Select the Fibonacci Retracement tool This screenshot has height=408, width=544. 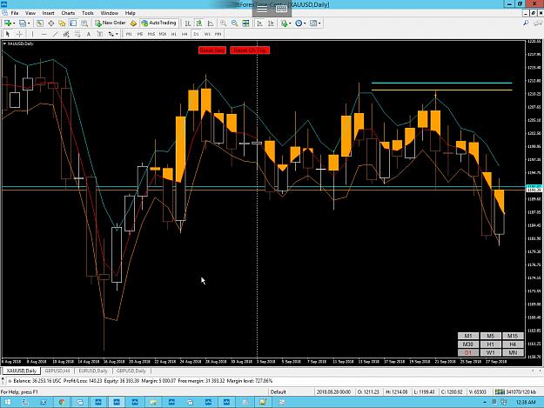point(77,34)
